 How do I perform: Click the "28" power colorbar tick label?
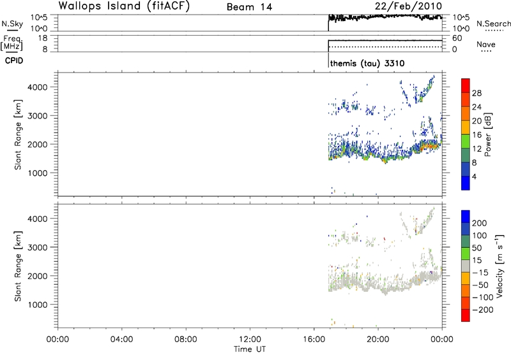pos(477,93)
